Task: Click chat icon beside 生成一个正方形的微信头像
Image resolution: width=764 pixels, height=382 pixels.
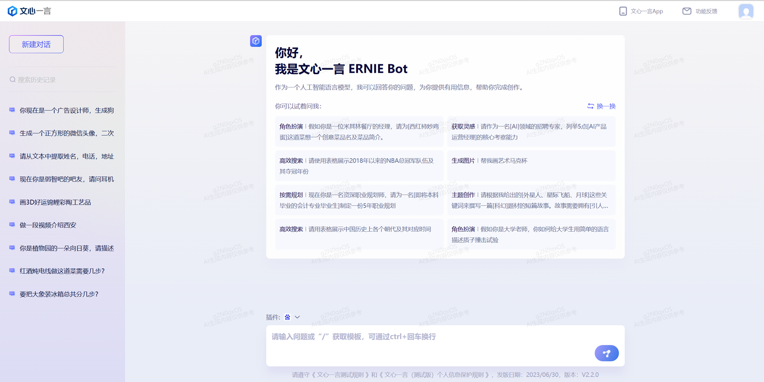Action: pyautogui.click(x=12, y=133)
